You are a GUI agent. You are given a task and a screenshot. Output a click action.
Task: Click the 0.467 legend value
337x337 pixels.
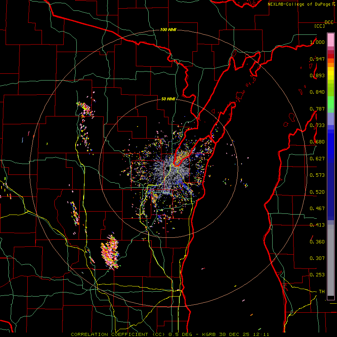pos(317,209)
